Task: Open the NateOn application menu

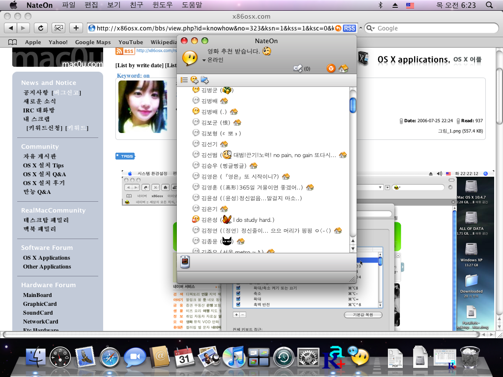Action: tap(39, 5)
